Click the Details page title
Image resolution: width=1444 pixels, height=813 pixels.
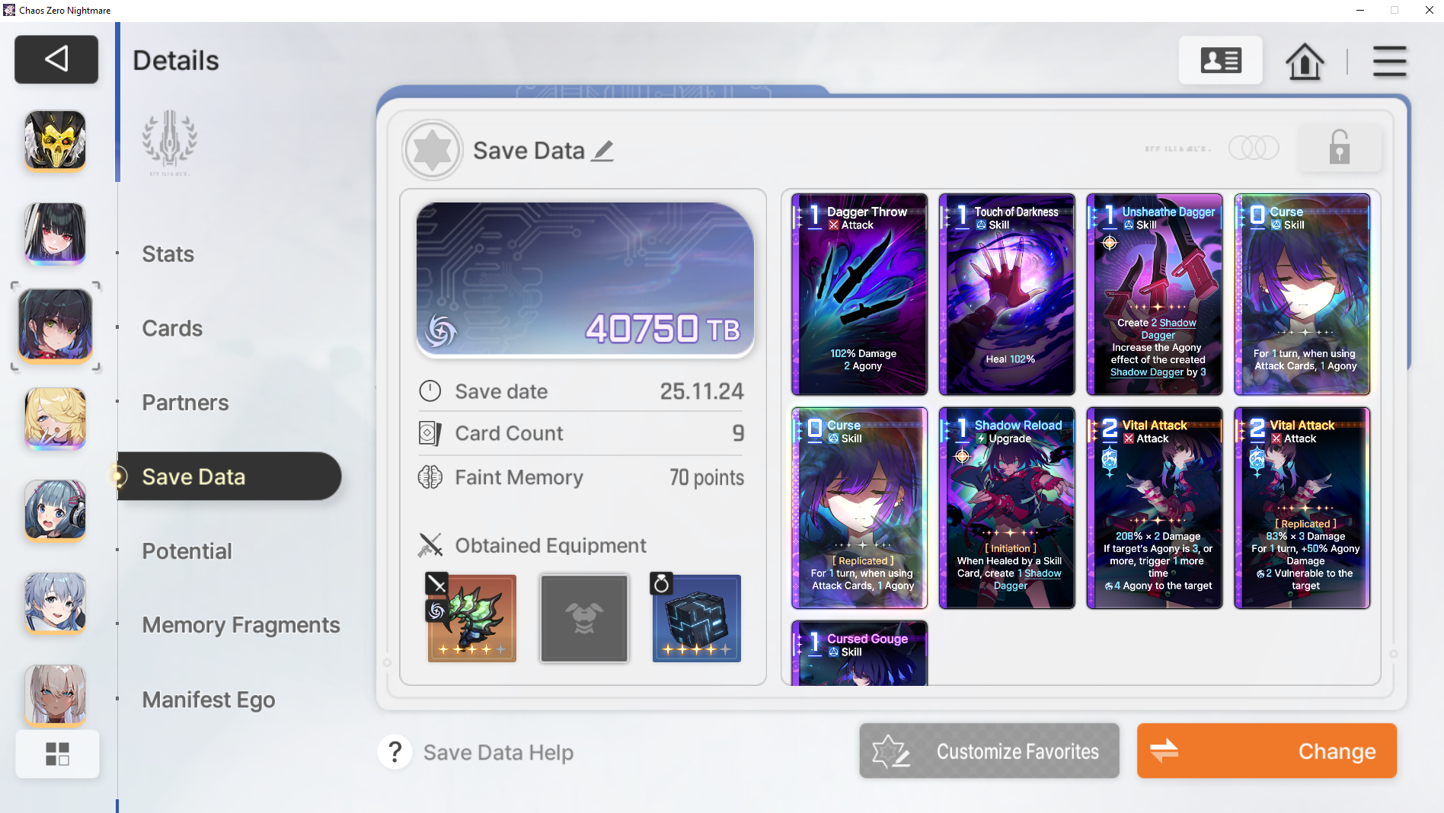coord(176,60)
